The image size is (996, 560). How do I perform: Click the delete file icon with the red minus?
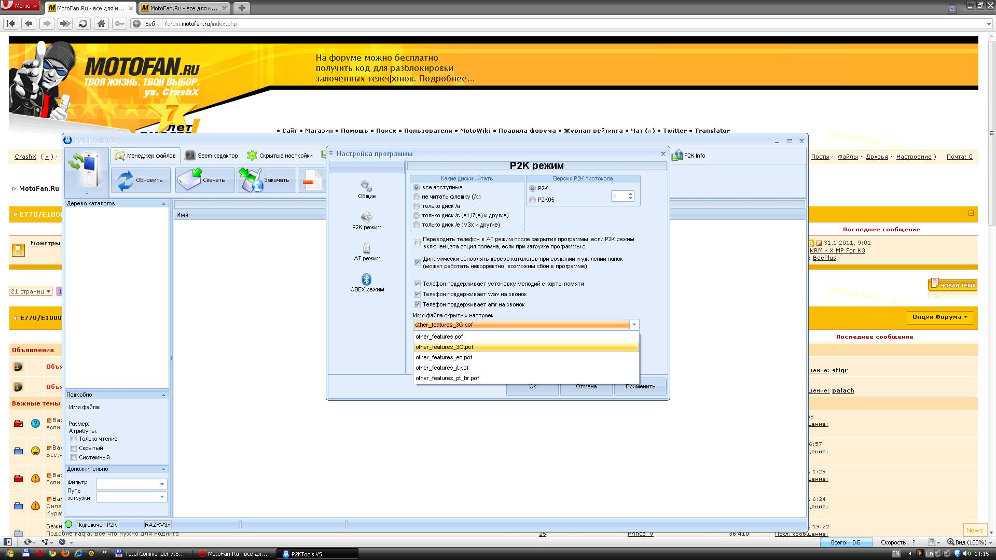click(311, 180)
